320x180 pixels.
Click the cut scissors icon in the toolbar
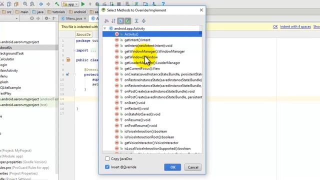tap(2, 4)
